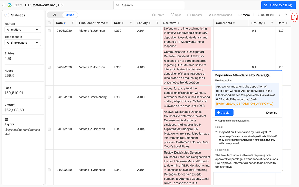299x187 pixels.
Task: Open the More menu
Action: coord(244,15)
